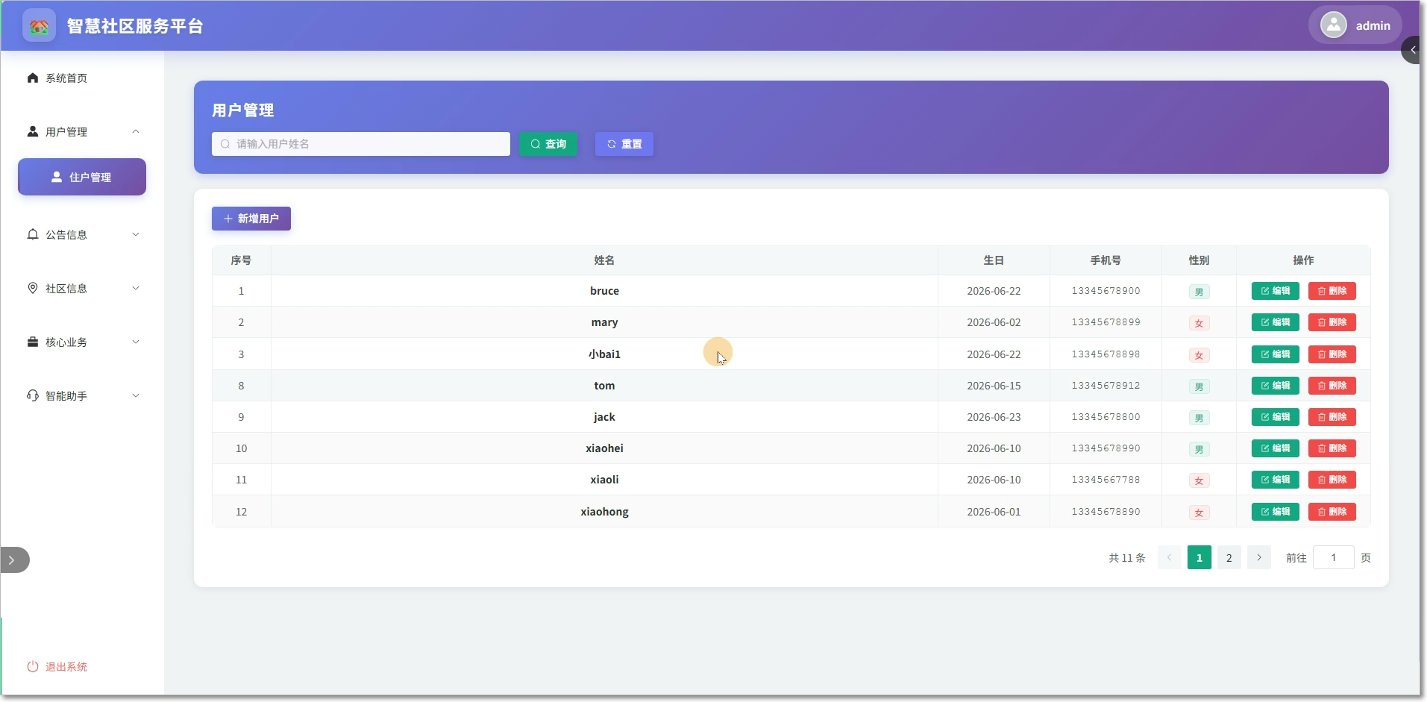Click the 查询 search button
The width and height of the screenshot is (1427, 702).
coord(548,144)
